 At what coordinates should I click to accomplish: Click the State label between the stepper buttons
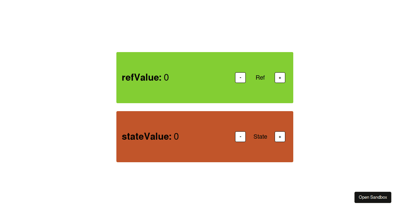point(260,136)
